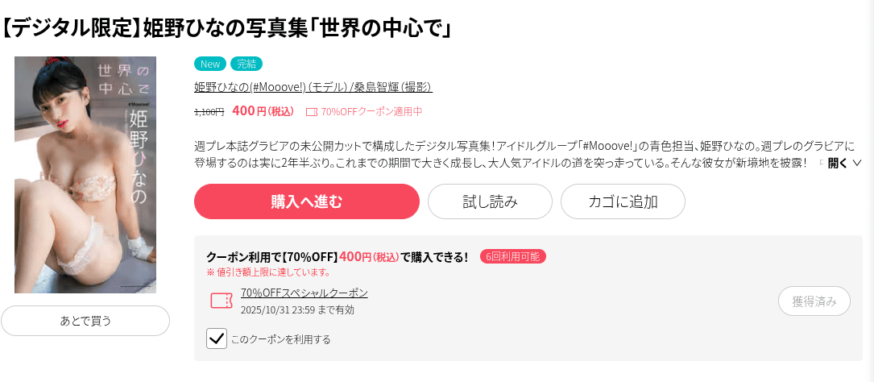The width and height of the screenshot is (874, 382).
Task: Click the small coupon icon beside 70%OFFクーポン適用中
Action: [x=312, y=112]
